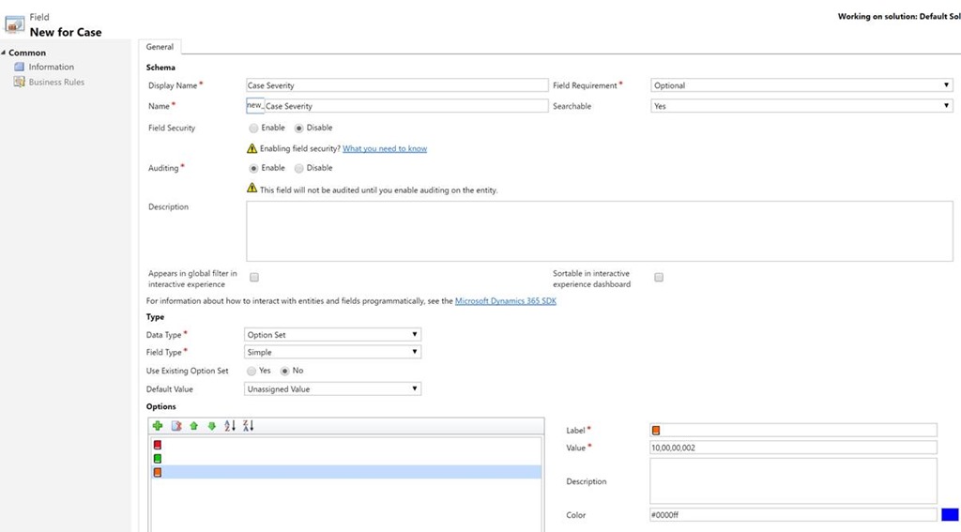Enable Field Security radio button
Viewport: 961px width, 532px height.
[253, 128]
